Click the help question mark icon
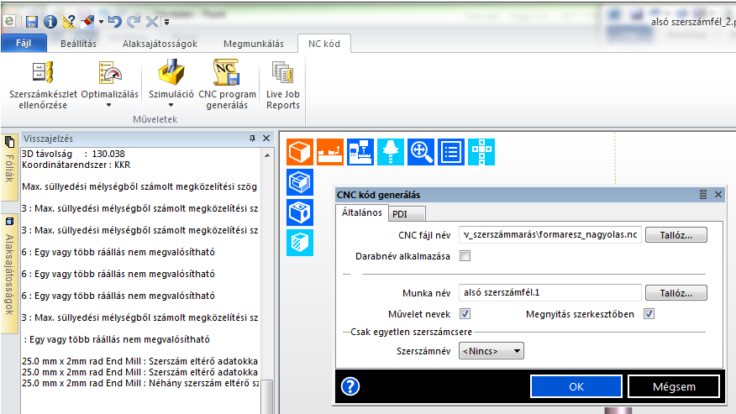This screenshot has height=414, width=736. pos(350,386)
